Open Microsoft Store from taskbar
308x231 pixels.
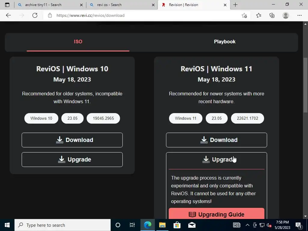(x=177, y=225)
